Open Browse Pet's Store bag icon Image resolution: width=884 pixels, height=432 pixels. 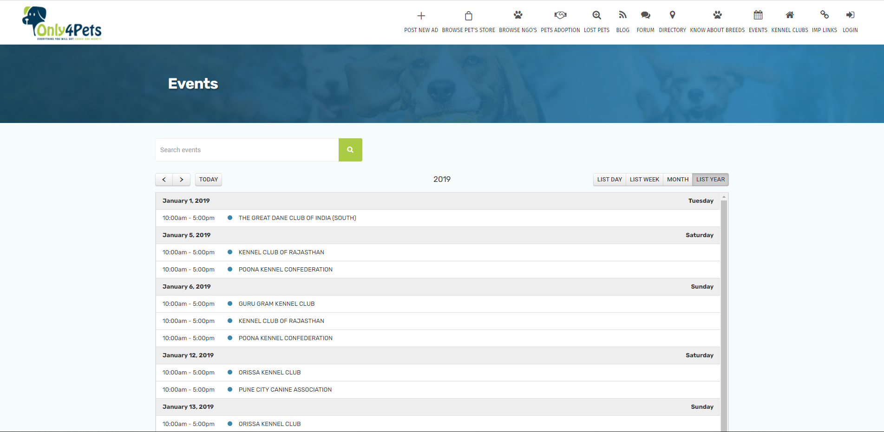click(x=468, y=16)
